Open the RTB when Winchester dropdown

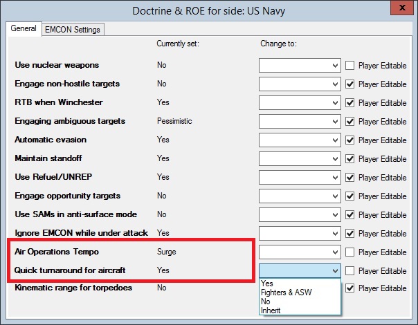300,103
